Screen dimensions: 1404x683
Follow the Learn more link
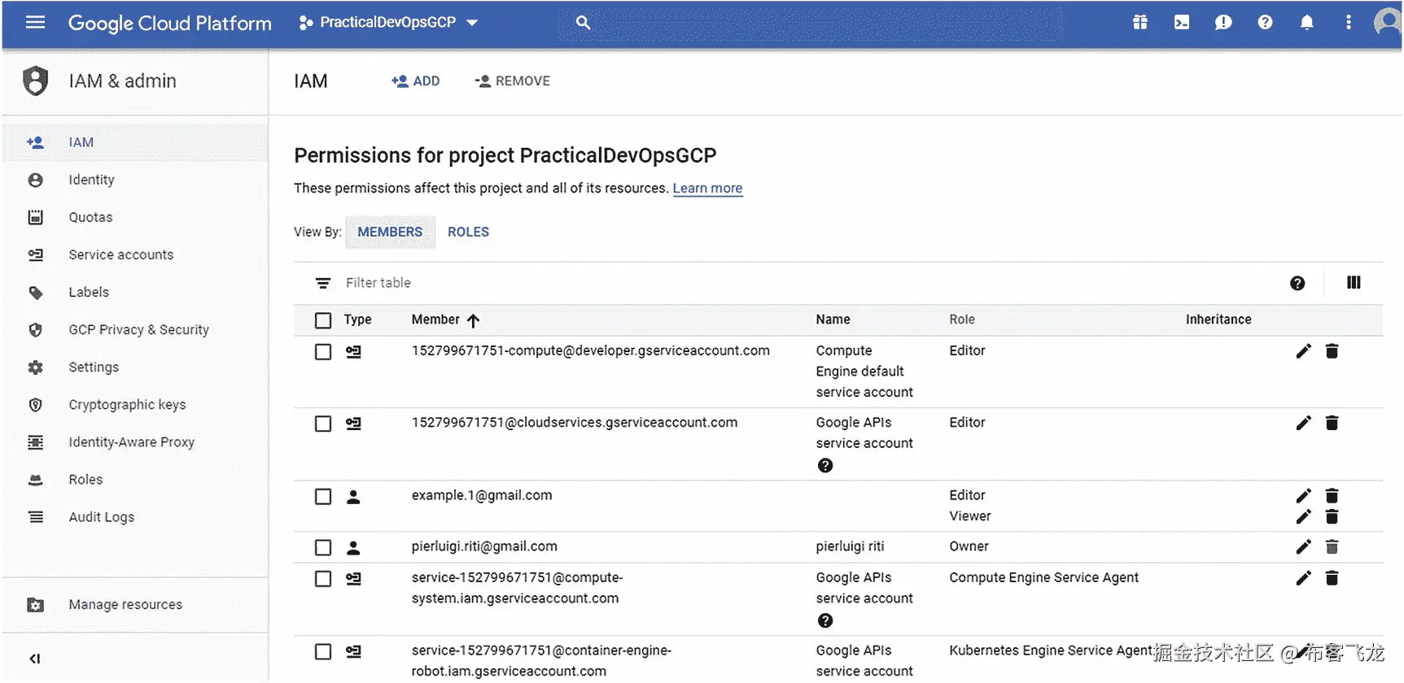(x=707, y=189)
